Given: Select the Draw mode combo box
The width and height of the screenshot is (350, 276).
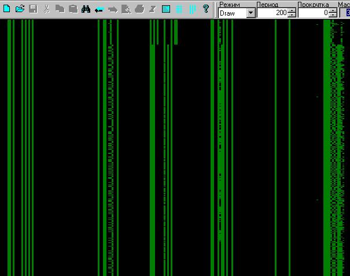Looking at the screenshot, I should [x=237, y=13].
